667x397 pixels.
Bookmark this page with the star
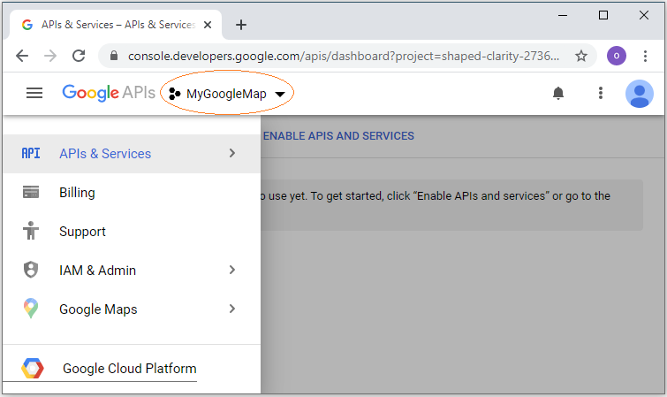pyautogui.click(x=581, y=56)
